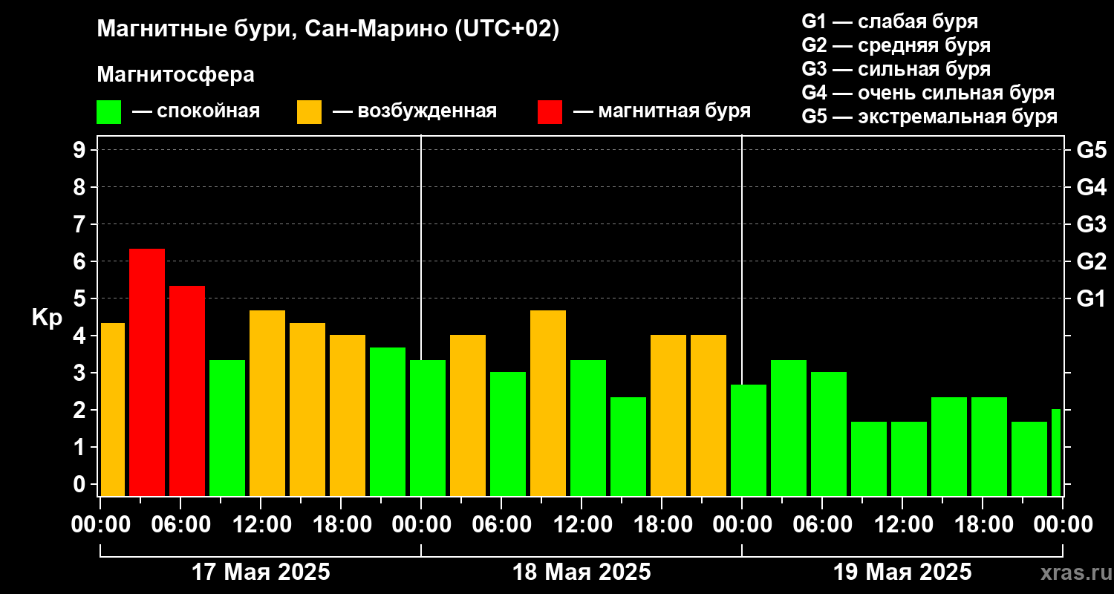This screenshot has width=1114, height=594.
Task: Click the '— возбужденная' legend label
Action: [x=414, y=111]
